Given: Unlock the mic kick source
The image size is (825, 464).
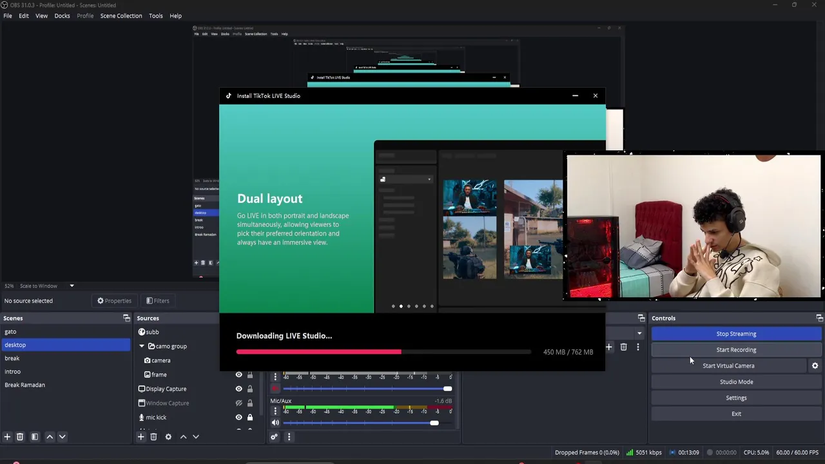Looking at the screenshot, I should point(250,417).
